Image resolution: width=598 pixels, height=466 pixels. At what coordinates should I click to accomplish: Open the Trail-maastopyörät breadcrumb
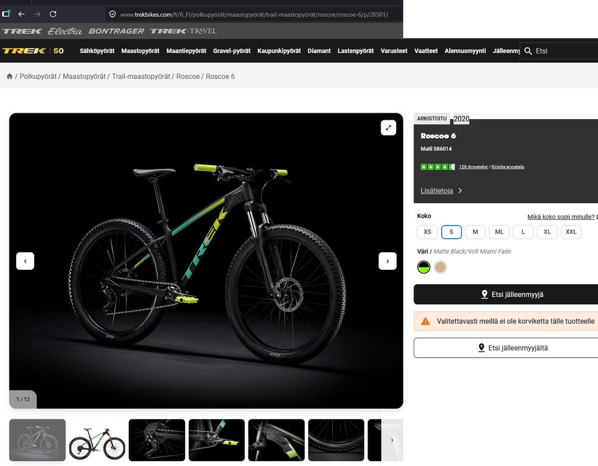141,76
